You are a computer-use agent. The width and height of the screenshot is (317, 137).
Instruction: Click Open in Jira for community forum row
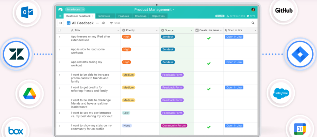(234, 126)
